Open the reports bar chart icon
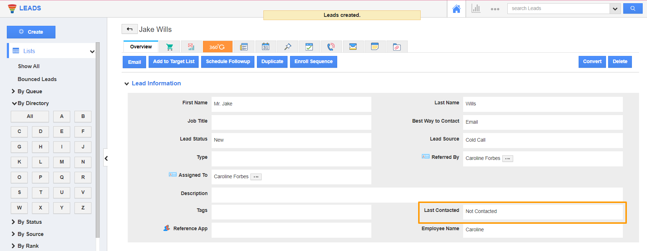This screenshot has height=251, width=647. [x=476, y=9]
